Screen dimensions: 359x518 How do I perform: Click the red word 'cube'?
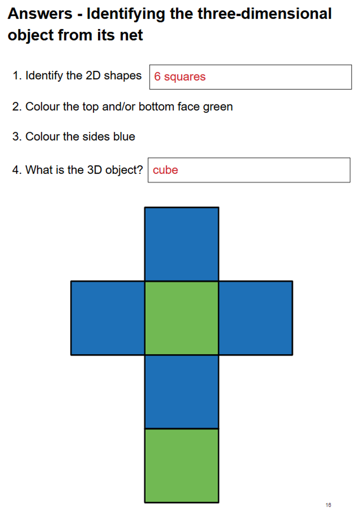tap(166, 170)
